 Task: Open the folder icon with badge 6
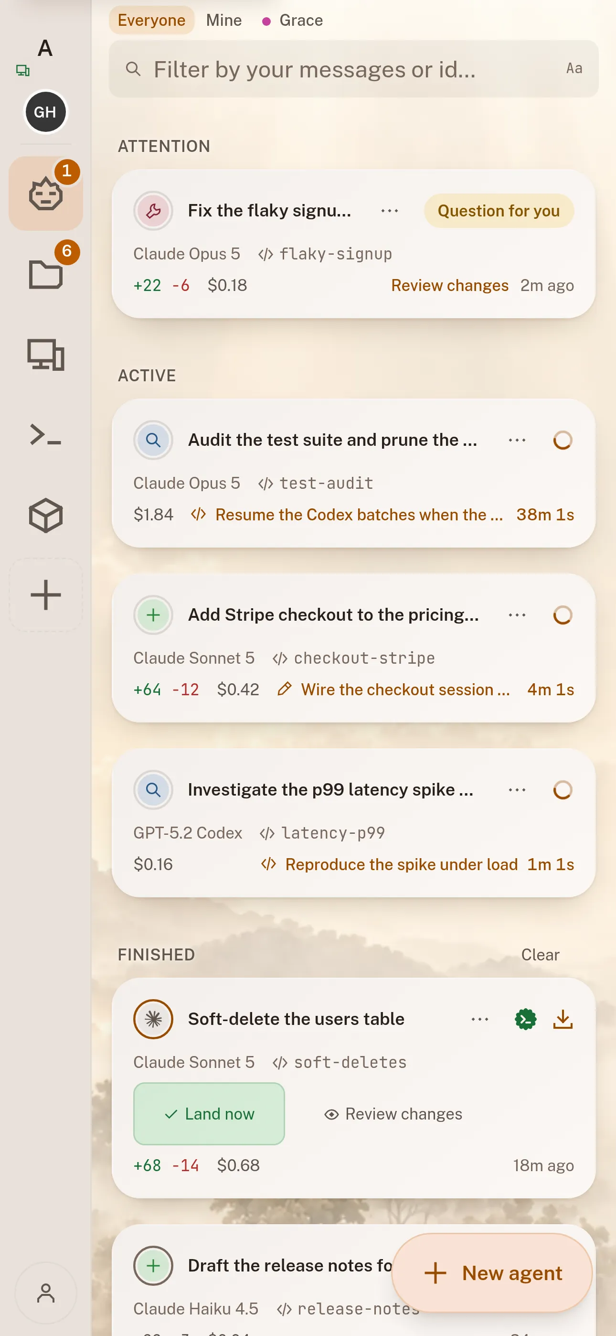(x=46, y=273)
